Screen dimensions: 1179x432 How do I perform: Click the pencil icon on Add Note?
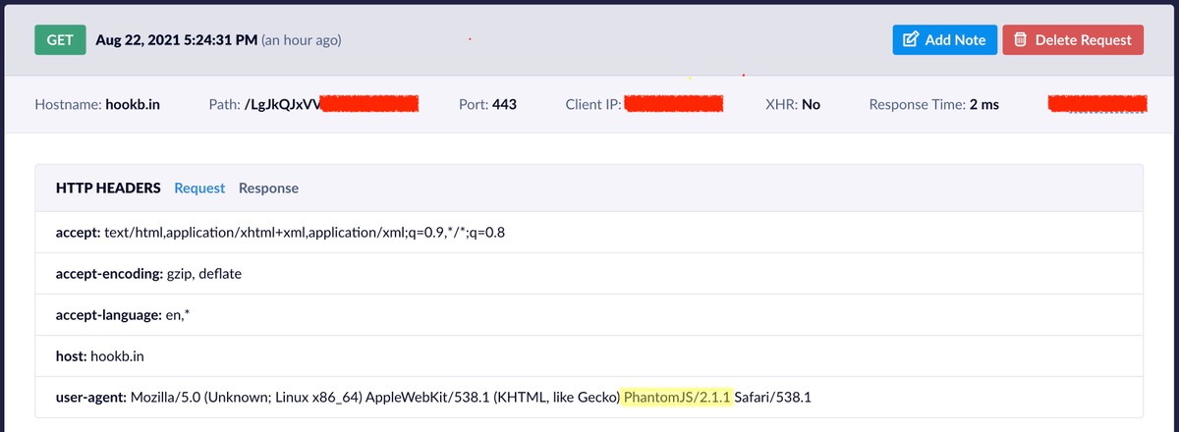point(911,40)
